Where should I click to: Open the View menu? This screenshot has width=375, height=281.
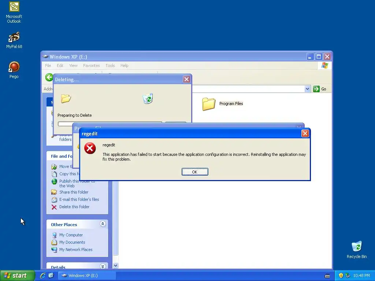point(73,65)
